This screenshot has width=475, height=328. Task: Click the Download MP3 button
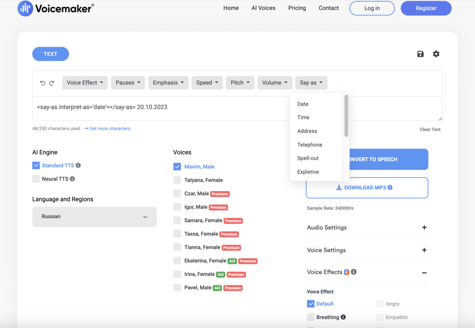(x=366, y=188)
